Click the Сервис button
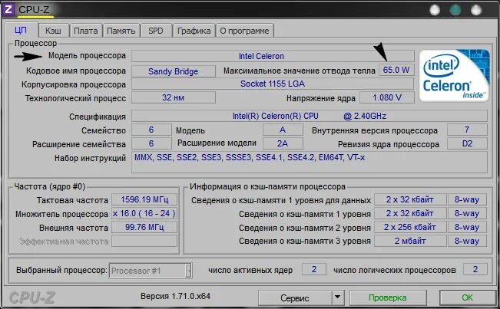The image size is (500, 309). (295, 298)
